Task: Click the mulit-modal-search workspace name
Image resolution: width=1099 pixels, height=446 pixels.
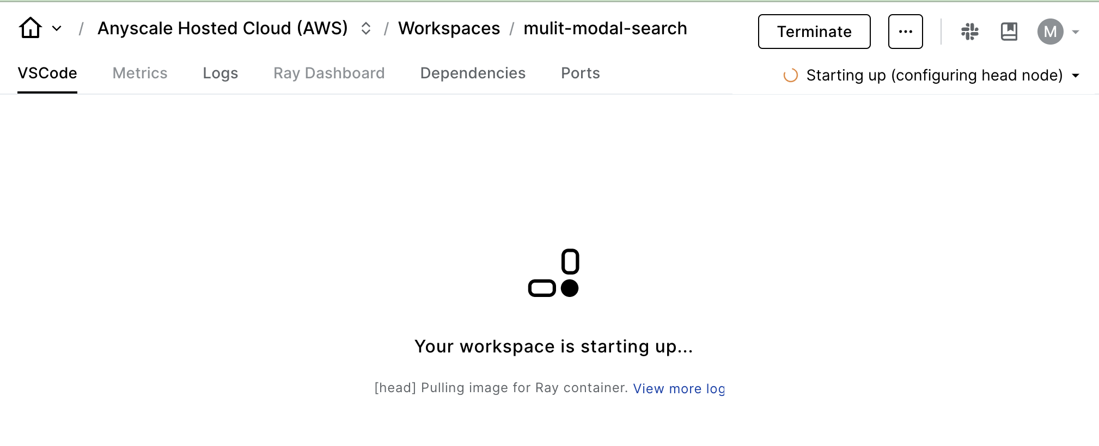Action: pyautogui.click(x=605, y=28)
